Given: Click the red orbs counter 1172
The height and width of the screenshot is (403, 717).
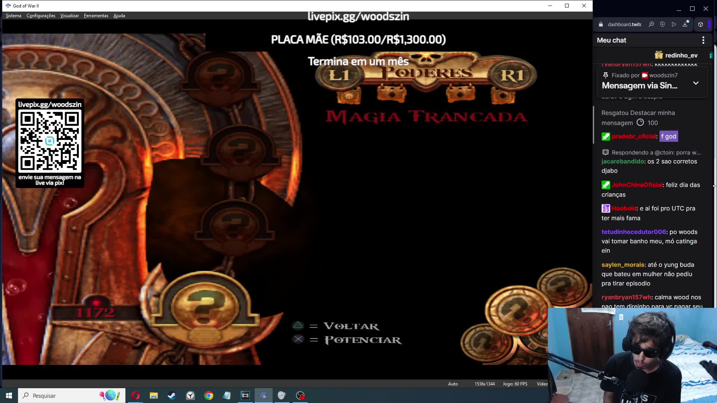Looking at the screenshot, I should pyautogui.click(x=95, y=312).
